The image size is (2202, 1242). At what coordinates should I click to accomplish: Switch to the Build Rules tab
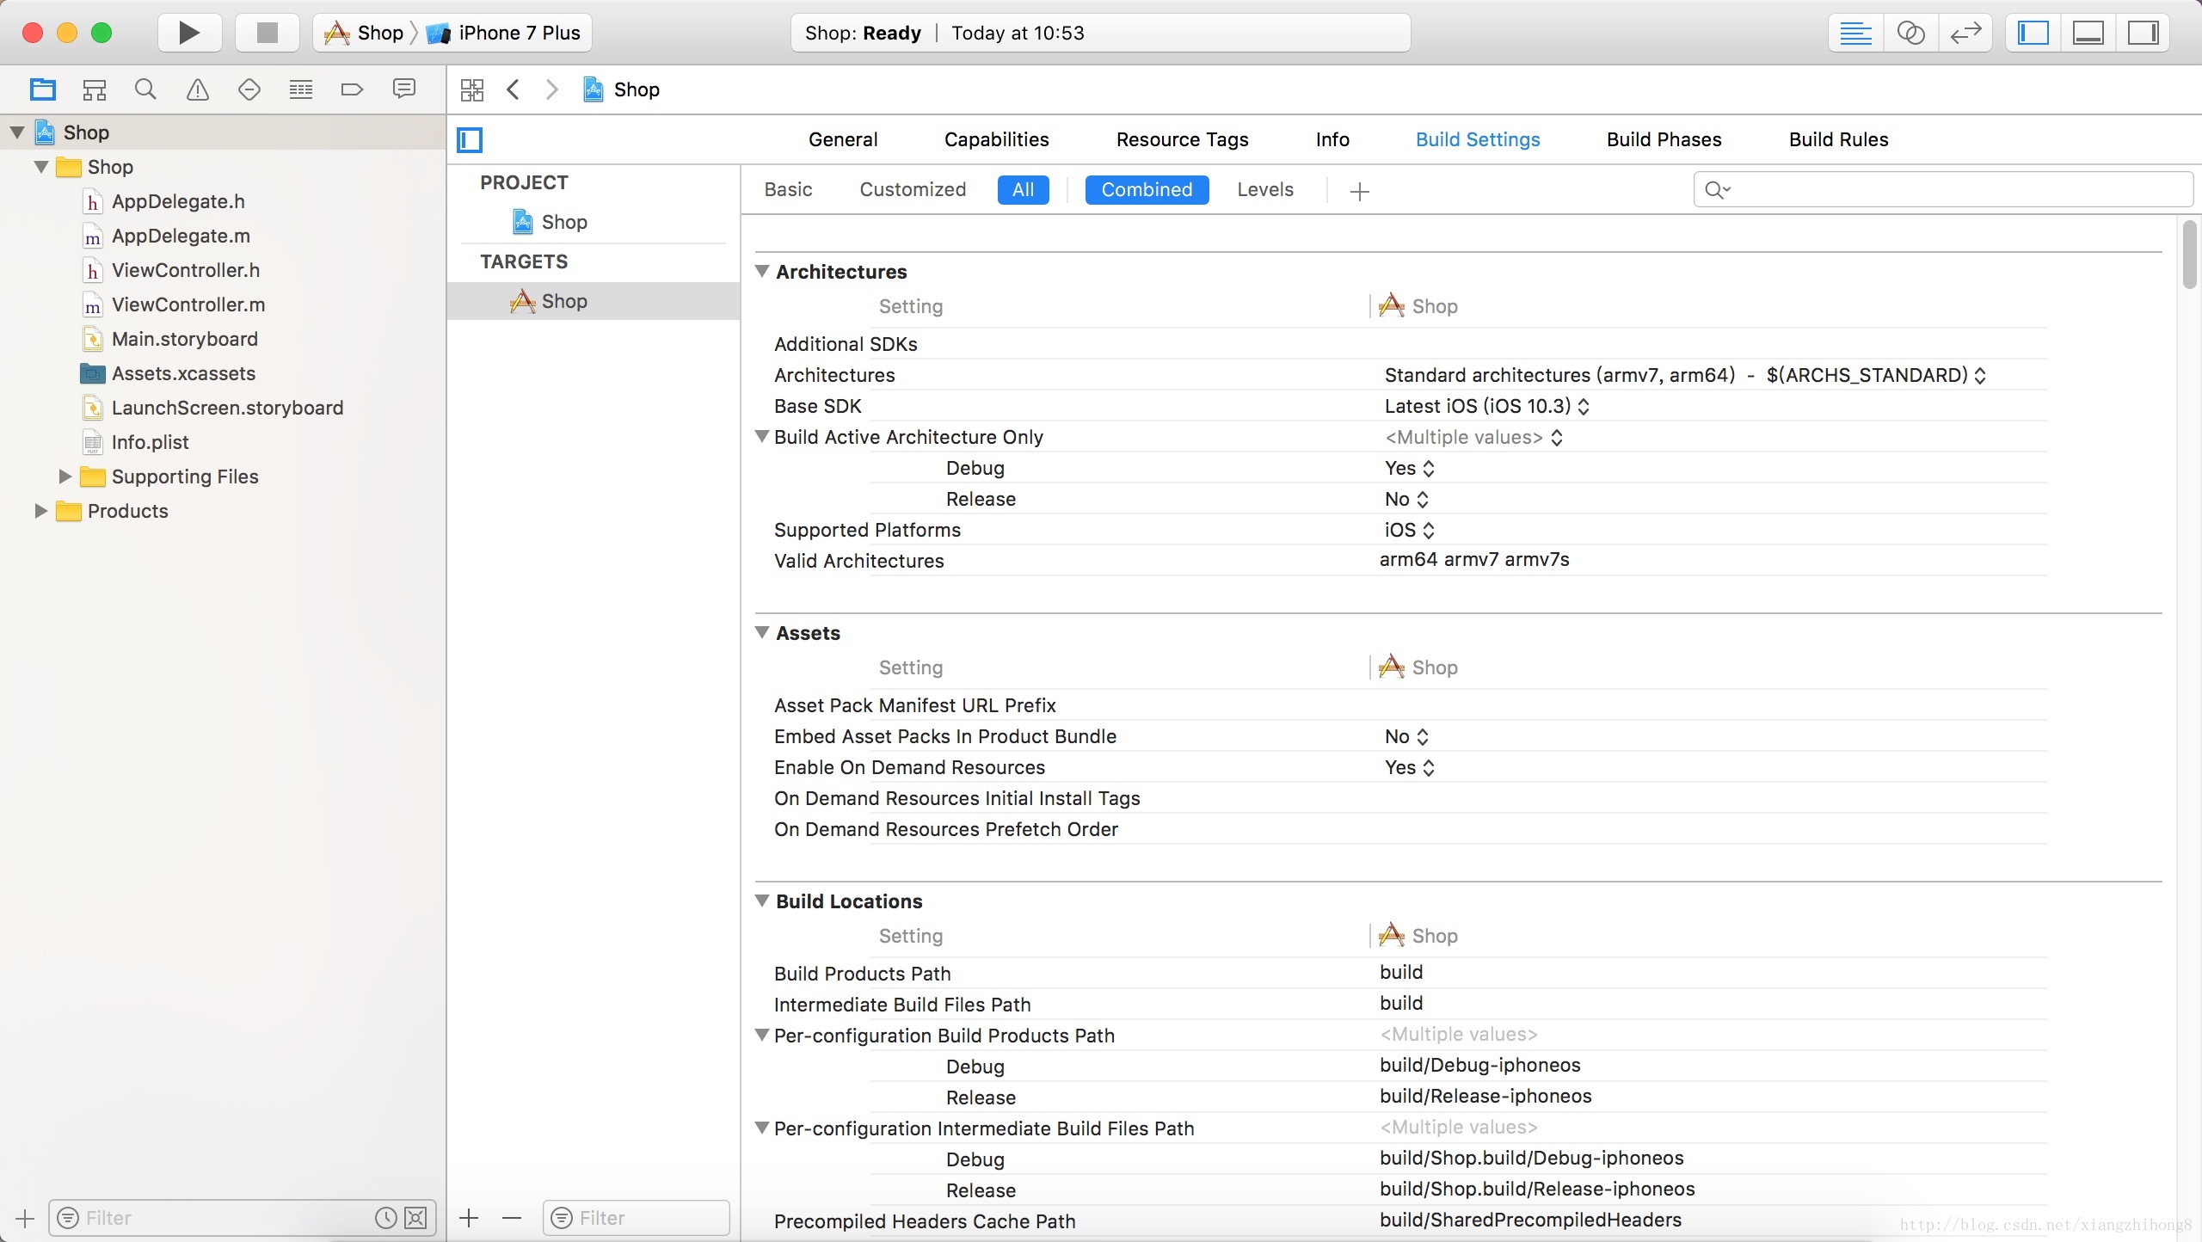pos(1838,139)
